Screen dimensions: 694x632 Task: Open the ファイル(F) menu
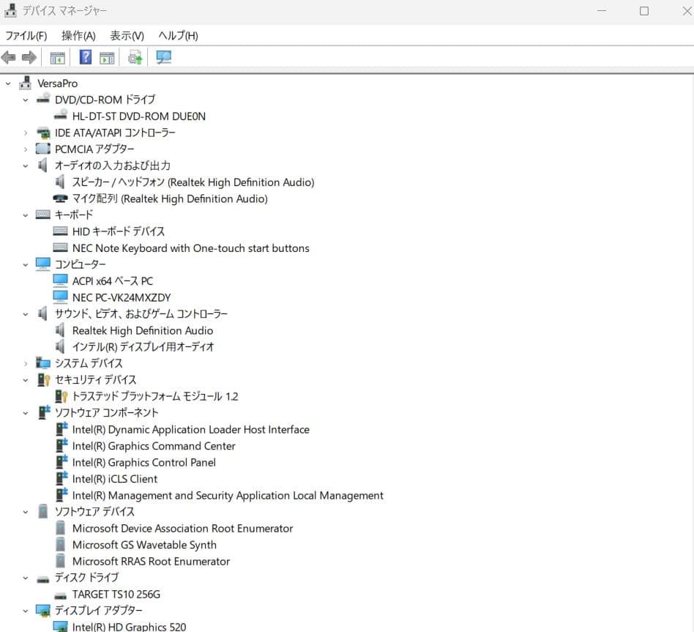point(24,35)
